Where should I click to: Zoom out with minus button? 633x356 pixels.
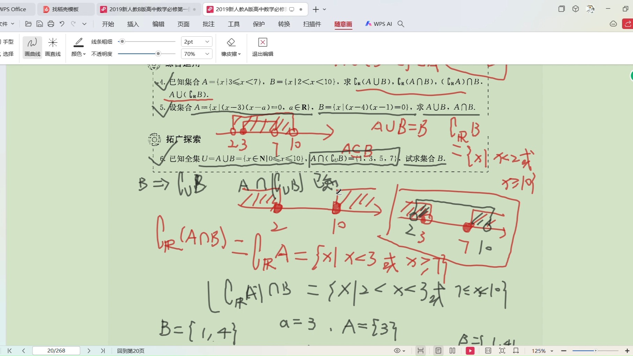click(564, 351)
